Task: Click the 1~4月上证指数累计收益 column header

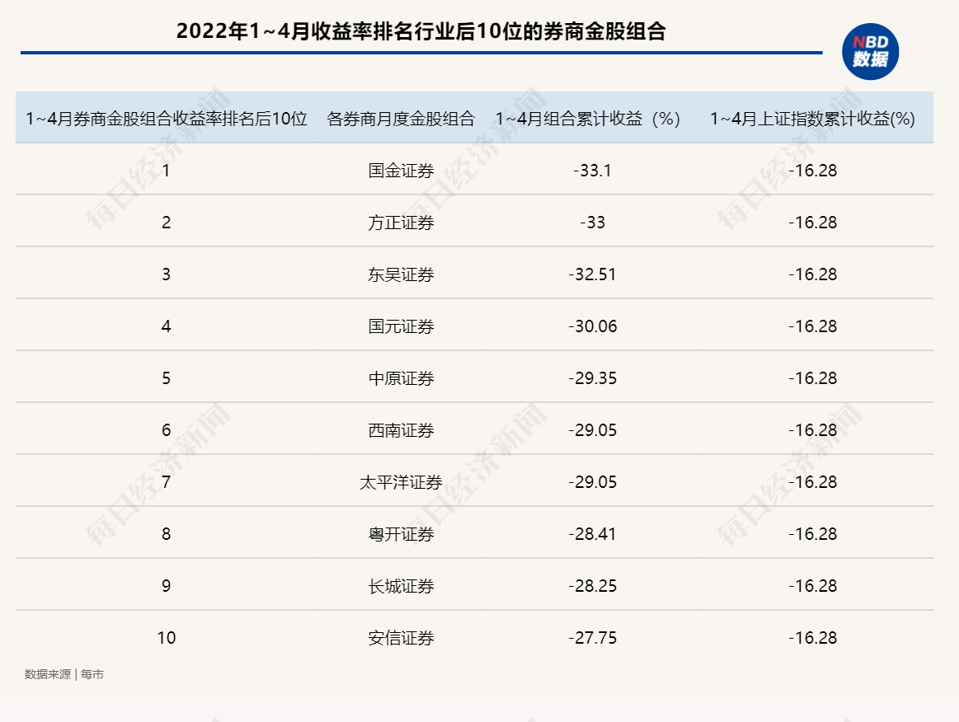Action: point(812,119)
